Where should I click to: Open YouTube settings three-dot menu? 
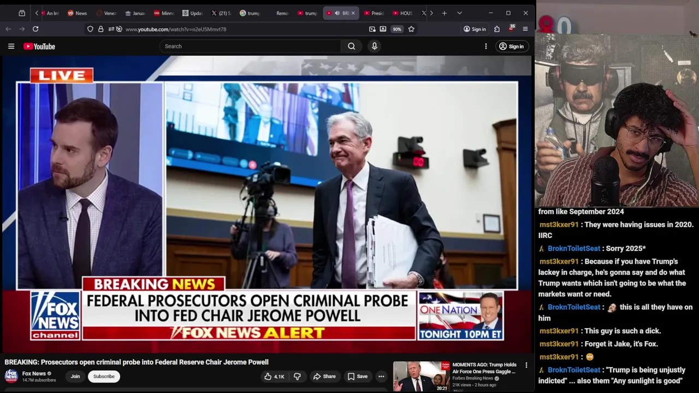[486, 46]
